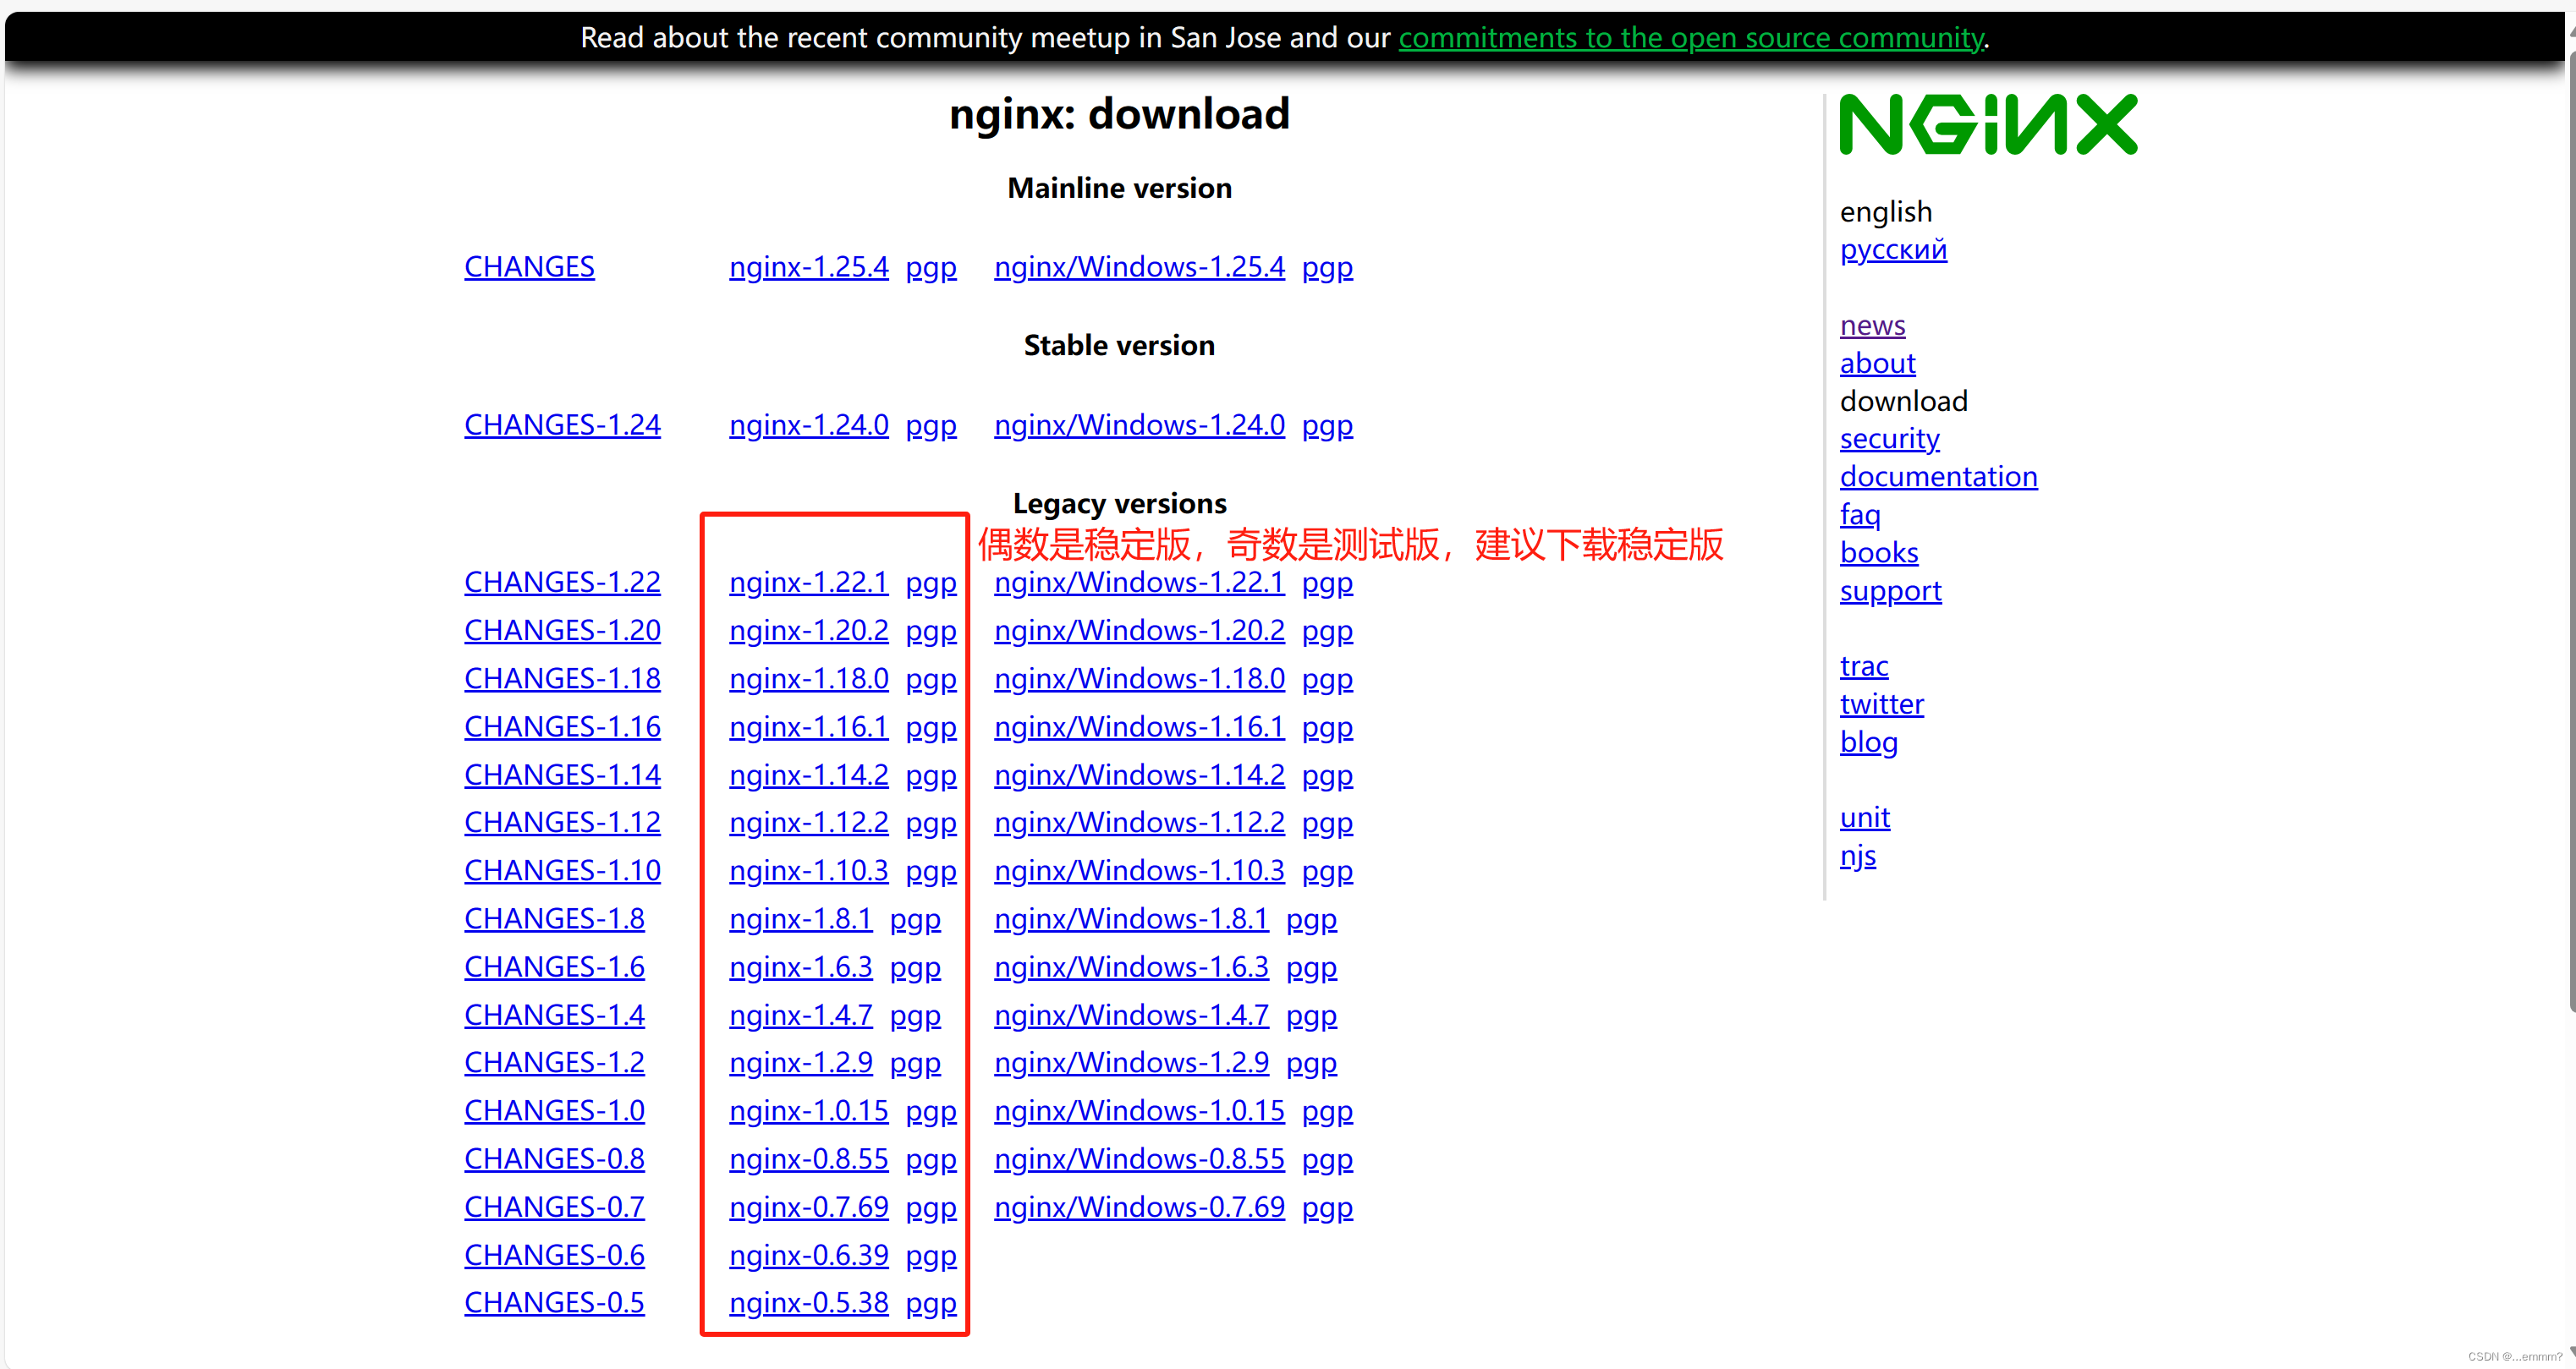Open support link in sidebar
Image resolution: width=2576 pixels, height=1369 pixels.
pyautogui.click(x=1890, y=590)
